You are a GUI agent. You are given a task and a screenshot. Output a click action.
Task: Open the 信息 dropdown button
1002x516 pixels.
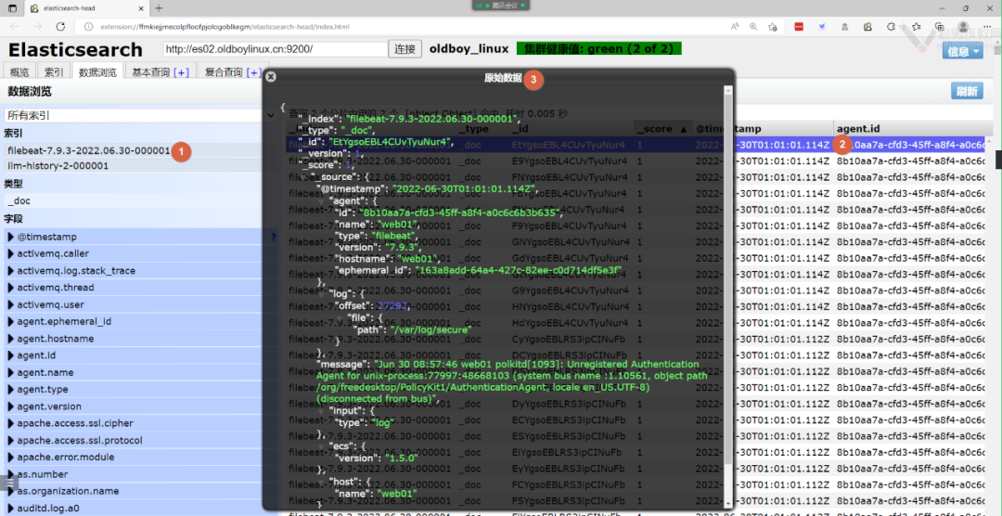click(x=963, y=52)
